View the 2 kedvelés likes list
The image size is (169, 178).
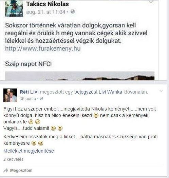click(14, 159)
